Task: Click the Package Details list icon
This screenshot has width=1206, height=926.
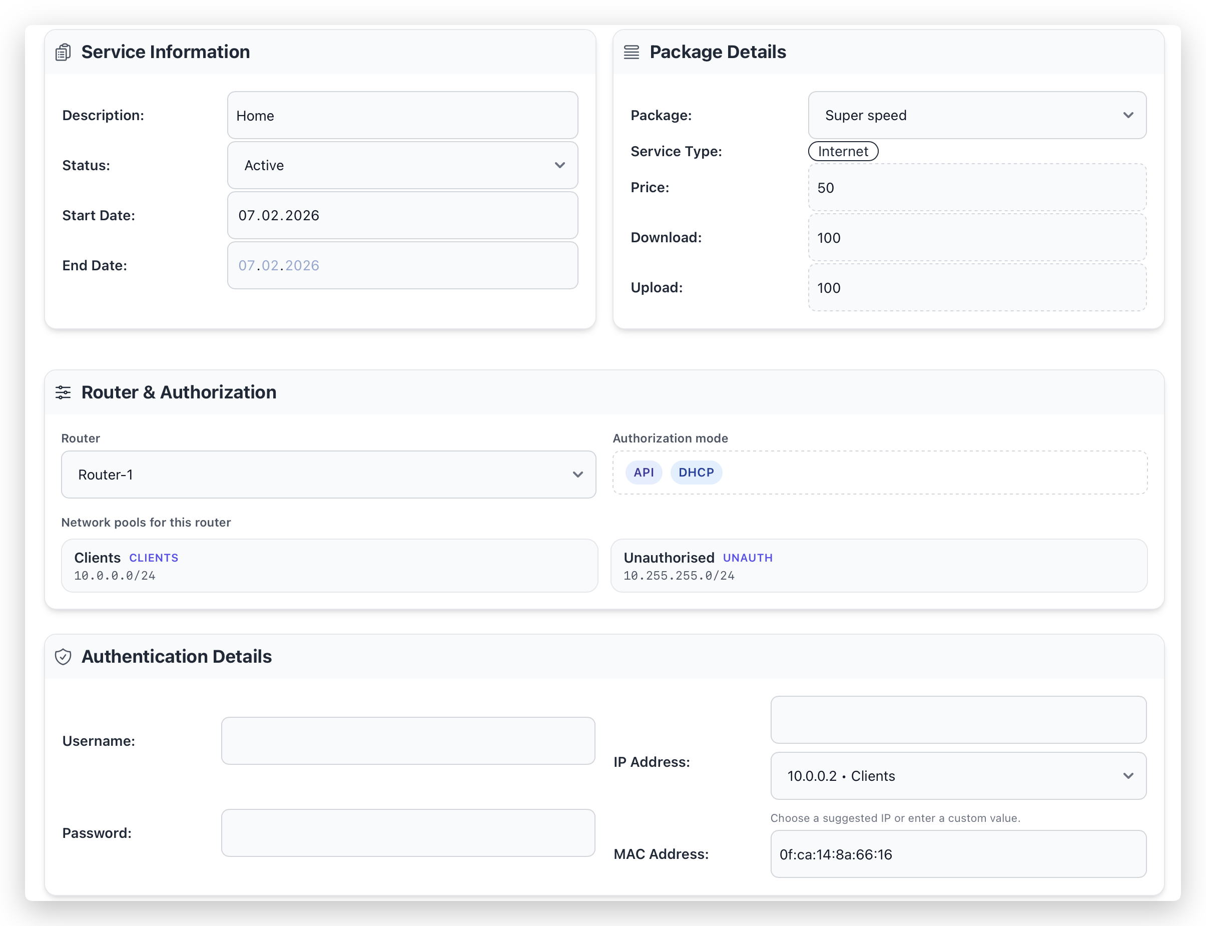Action: coord(632,53)
